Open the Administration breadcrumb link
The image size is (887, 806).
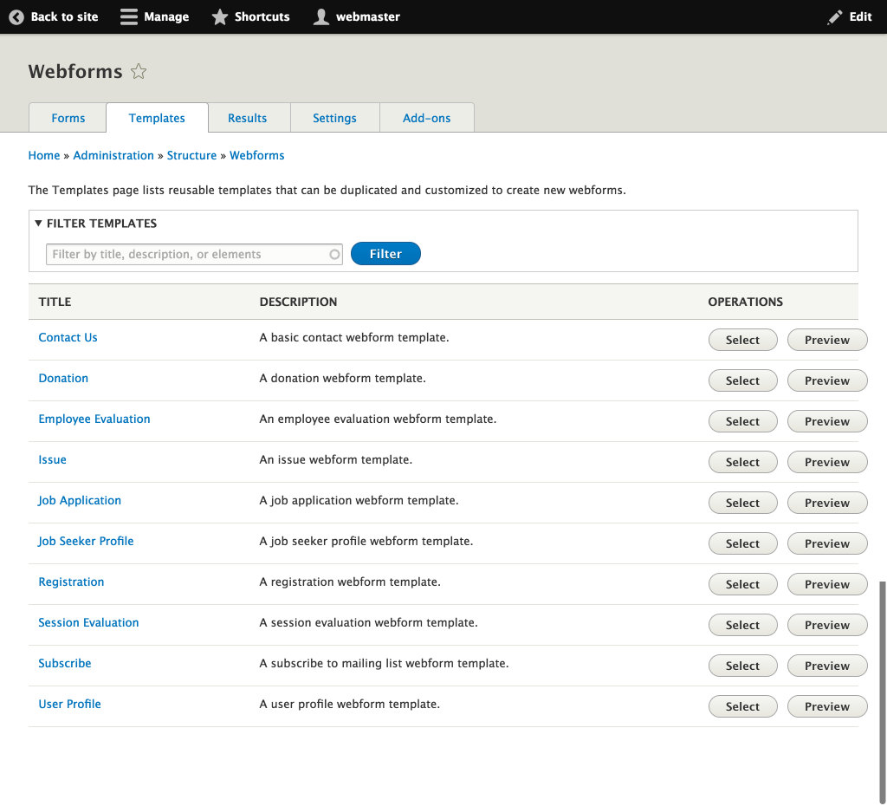(113, 156)
